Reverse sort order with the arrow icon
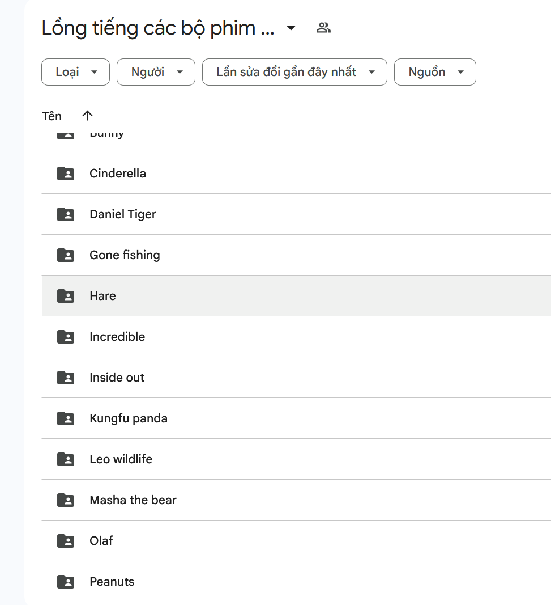 coord(87,116)
